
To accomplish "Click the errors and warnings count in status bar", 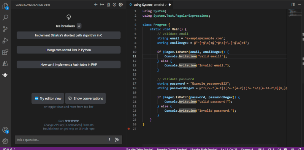I will coord(9,149).
